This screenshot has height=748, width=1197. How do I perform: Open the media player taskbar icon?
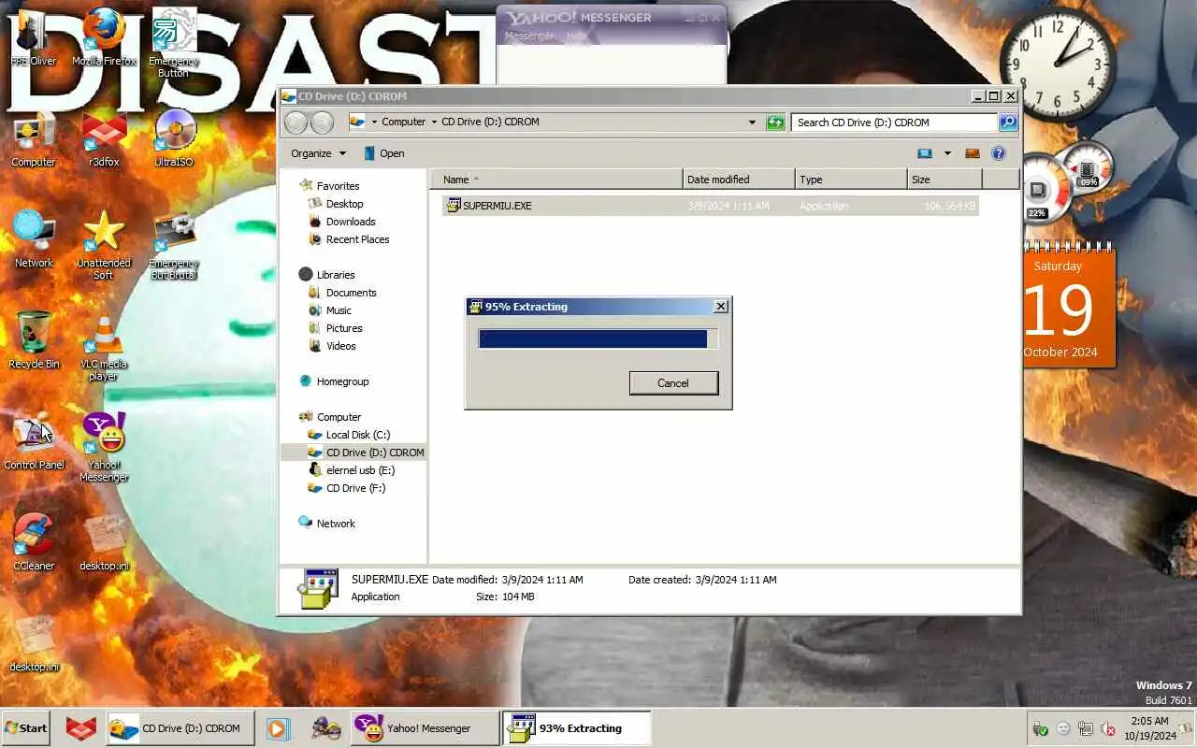coord(277,728)
